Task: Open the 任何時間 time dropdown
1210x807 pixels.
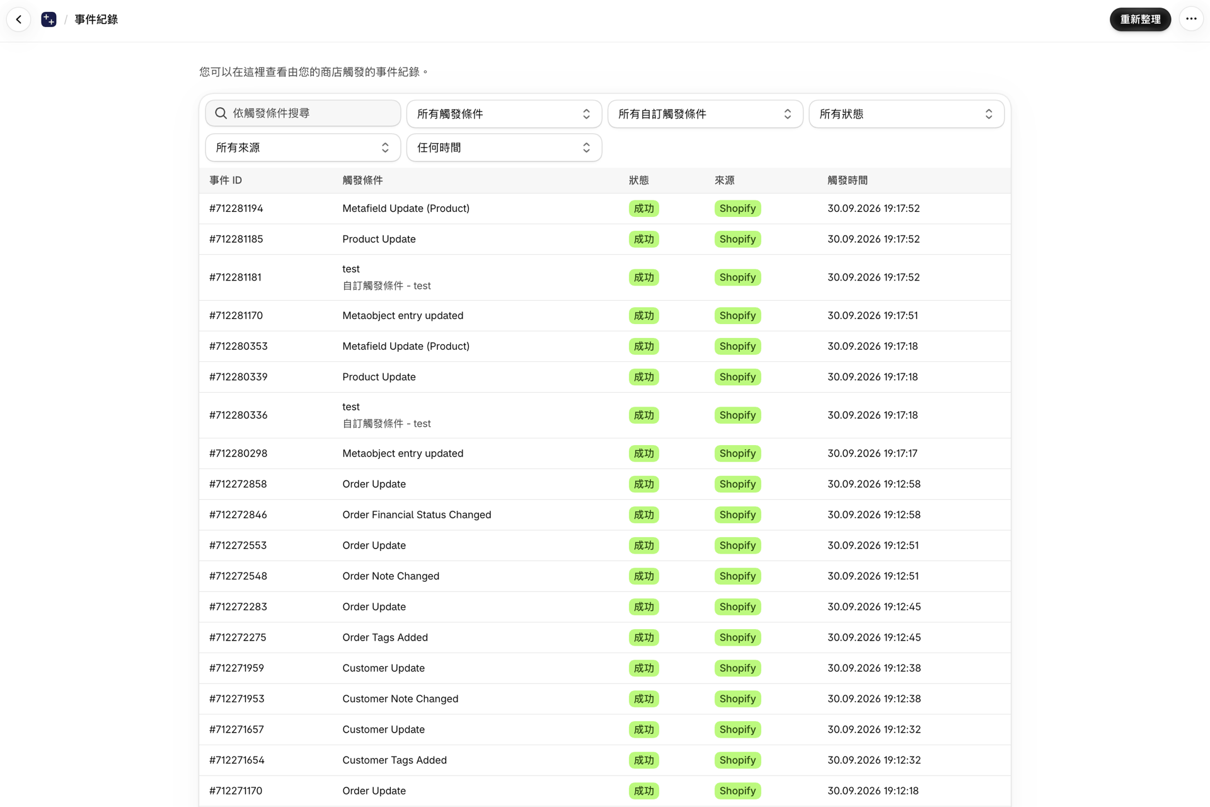Action: pos(504,148)
